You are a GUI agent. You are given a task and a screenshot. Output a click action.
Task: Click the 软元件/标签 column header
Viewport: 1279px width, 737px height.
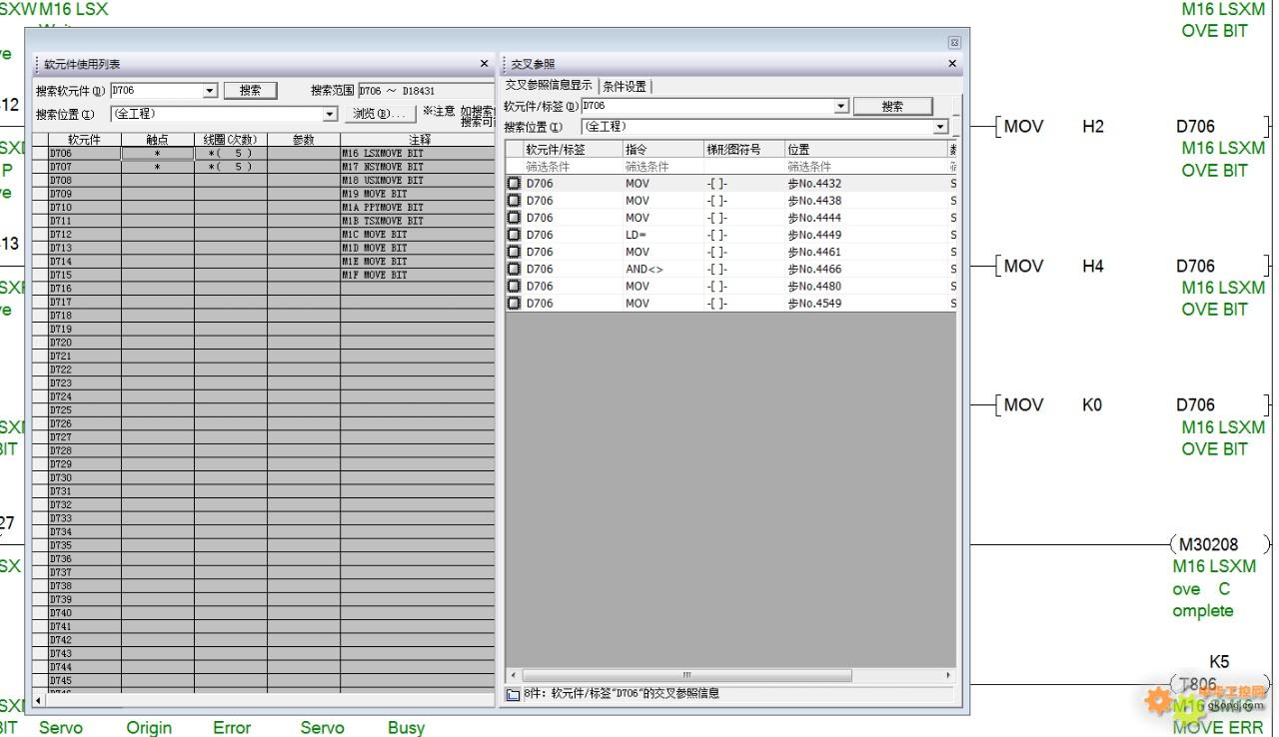tap(573, 149)
